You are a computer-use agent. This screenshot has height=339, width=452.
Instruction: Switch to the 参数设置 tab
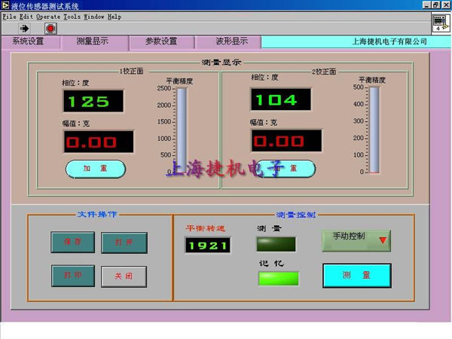pos(160,41)
